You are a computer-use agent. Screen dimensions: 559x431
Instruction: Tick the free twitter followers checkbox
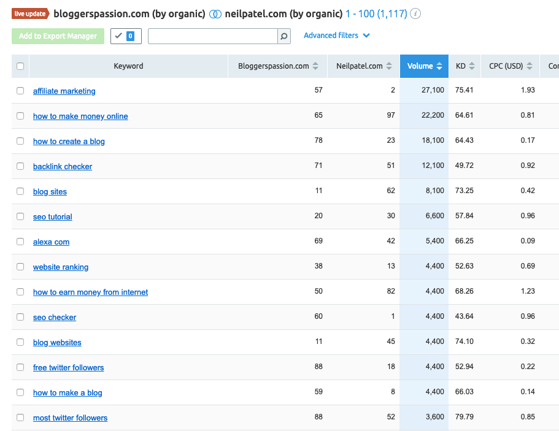20,367
